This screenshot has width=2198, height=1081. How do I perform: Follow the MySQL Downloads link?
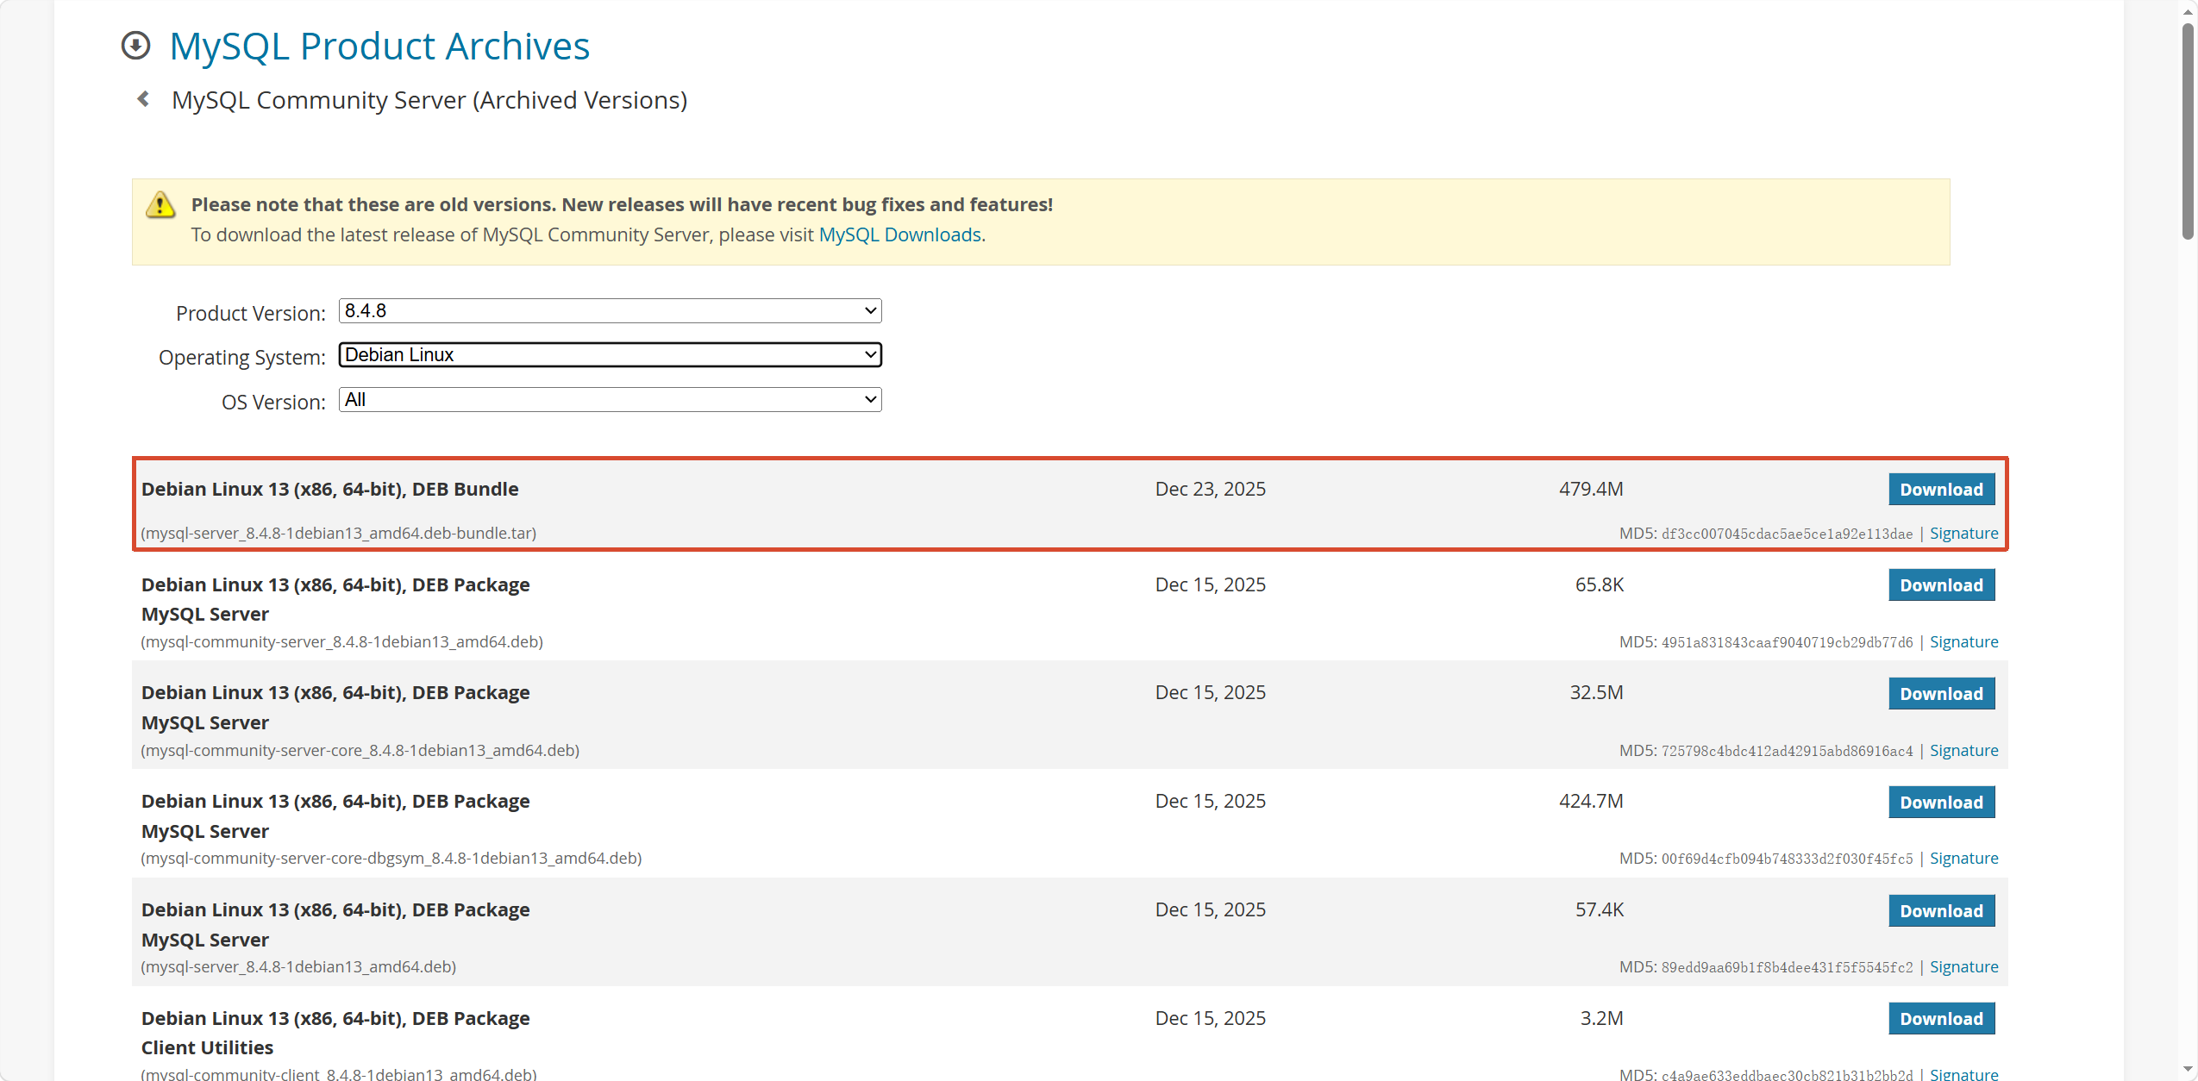pyautogui.click(x=899, y=234)
